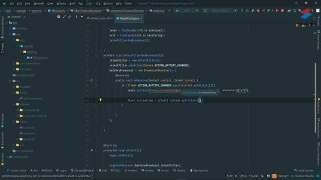Image resolution: width=321 pixels, height=180 pixels.
Task: Click the yellow intention light bulb
Action: point(100,100)
